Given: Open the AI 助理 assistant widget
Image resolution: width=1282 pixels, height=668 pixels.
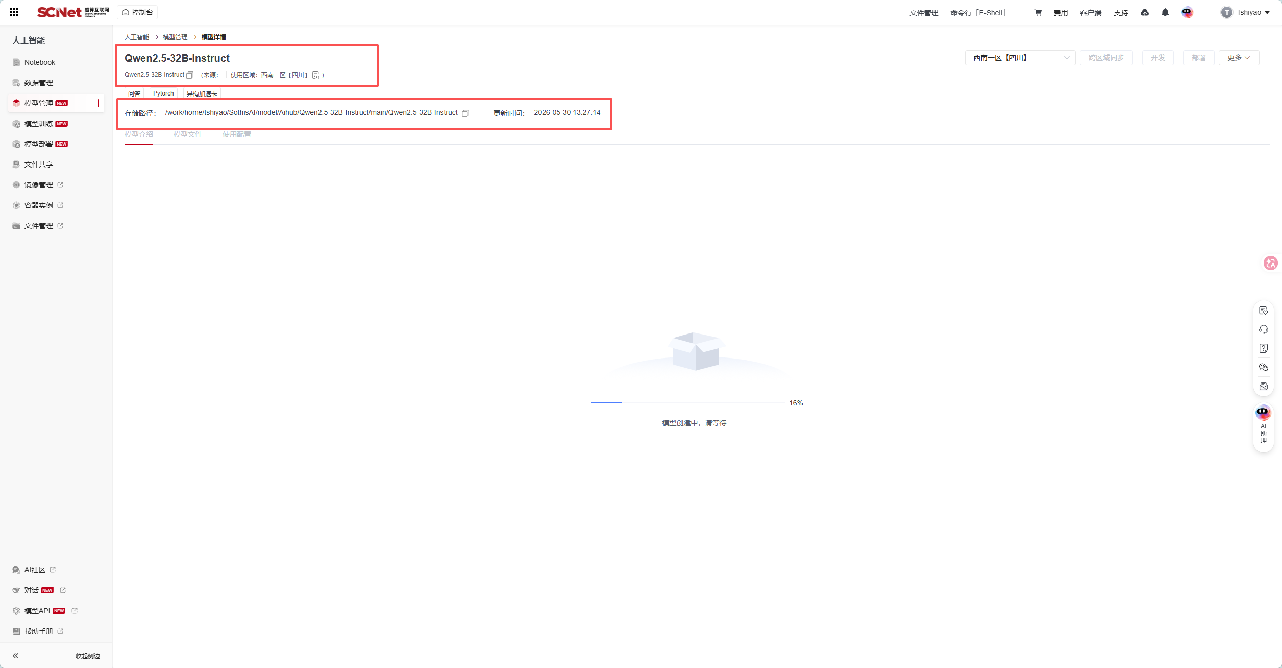Looking at the screenshot, I should 1263,425.
